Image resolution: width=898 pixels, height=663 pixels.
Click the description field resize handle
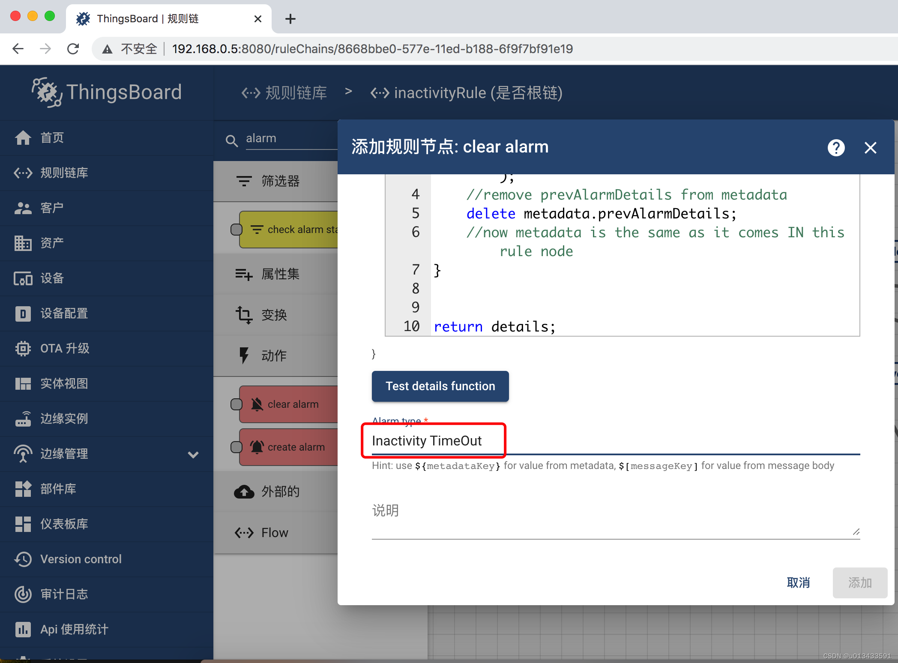[856, 532]
